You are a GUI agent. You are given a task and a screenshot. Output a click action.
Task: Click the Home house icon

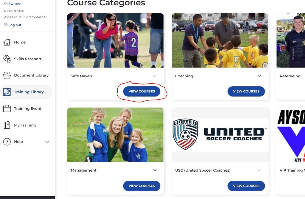coord(7,42)
